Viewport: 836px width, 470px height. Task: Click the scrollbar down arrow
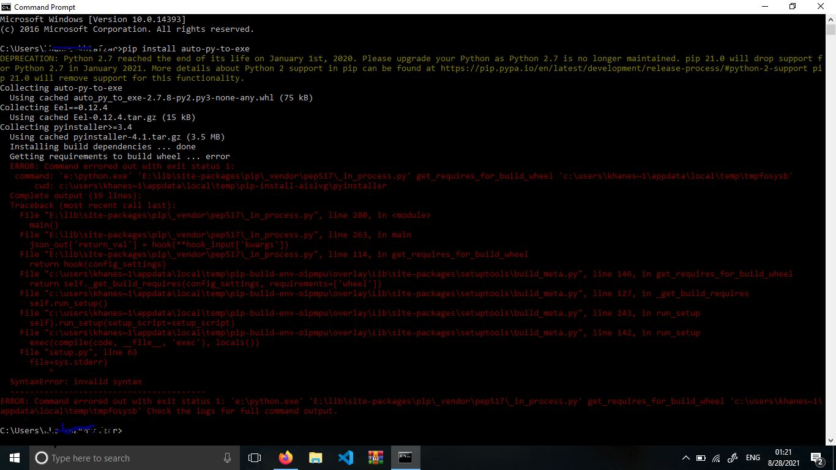point(830,439)
